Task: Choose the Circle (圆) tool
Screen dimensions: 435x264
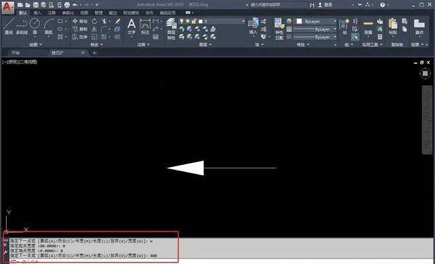Action: pyautogui.click(x=35, y=26)
